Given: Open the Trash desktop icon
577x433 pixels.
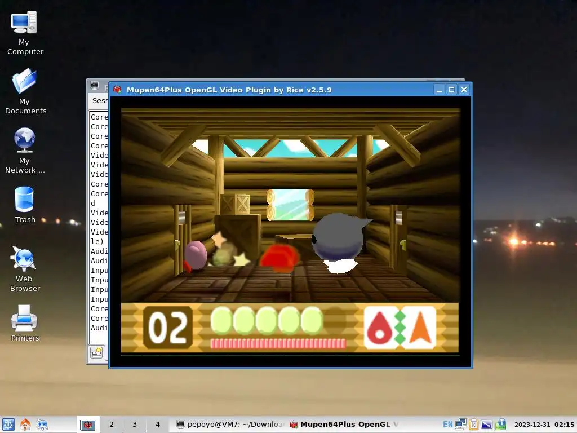Looking at the screenshot, I should 25,205.
